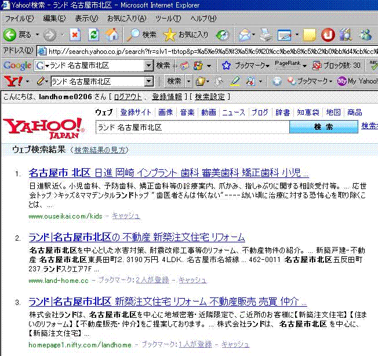Click the Google Bookmarks blue star icon
The width and height of the screenshot is (378, 356).
[x=226, y=66]
